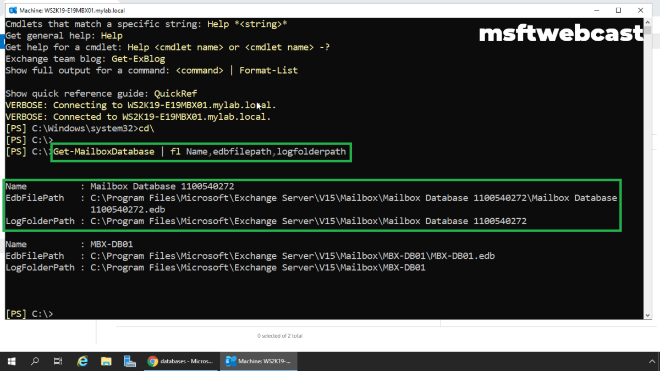Minimize the Exchange Management Shell window
660x371 pixels.
pyautogui.click(x=596, y=10)
